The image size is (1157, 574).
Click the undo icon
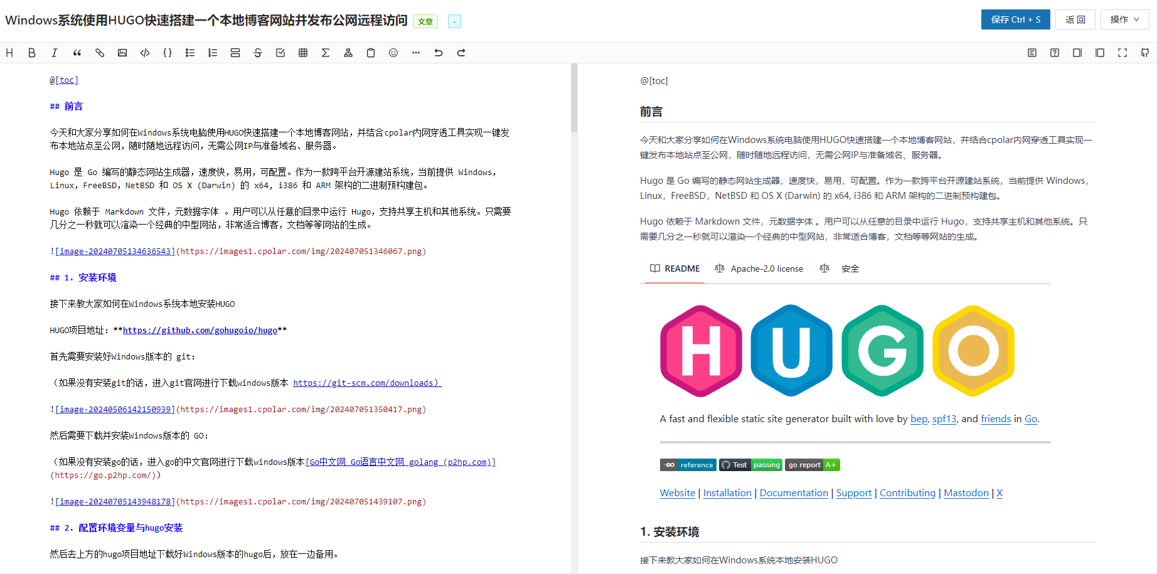coord(439,53)
